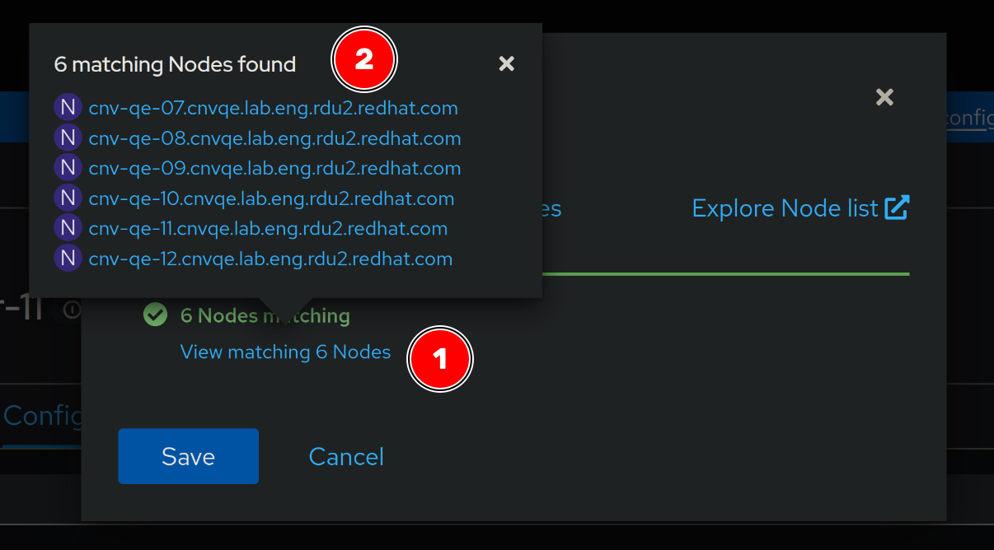Visit the cnv-qe-11.cnvqe.lab.eng.rdu2.redhat.com node link
Image resolution: width=994 pixels, height=550 pixels.
(268, 228)
